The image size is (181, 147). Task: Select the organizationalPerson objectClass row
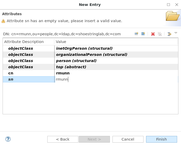point(90,55)
